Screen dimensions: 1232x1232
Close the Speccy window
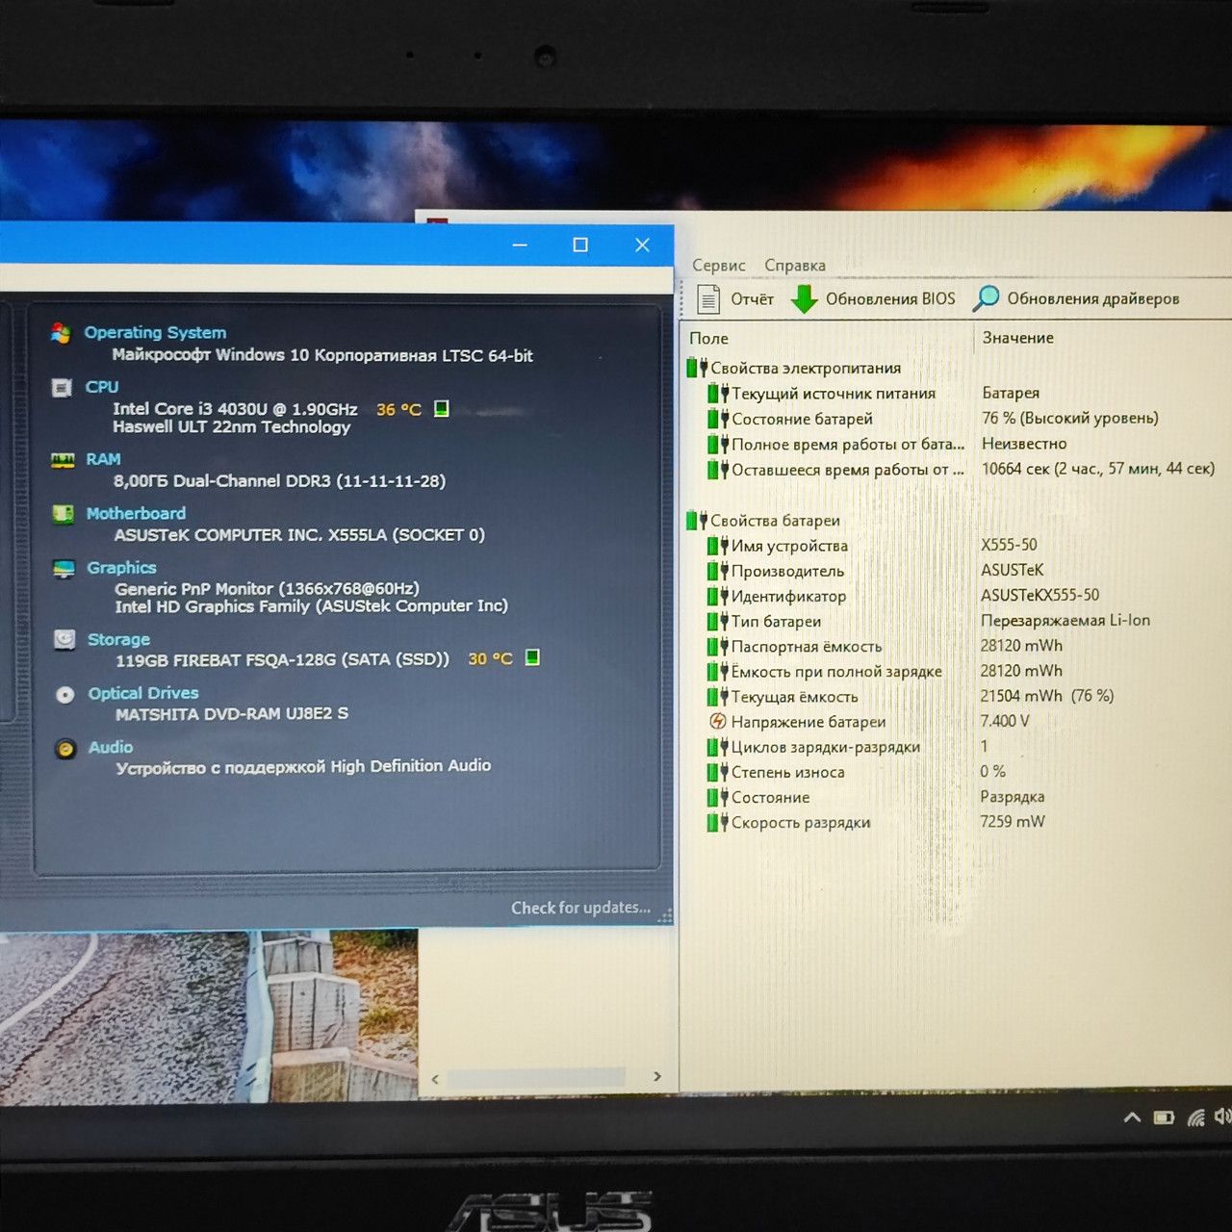point(642,245)
